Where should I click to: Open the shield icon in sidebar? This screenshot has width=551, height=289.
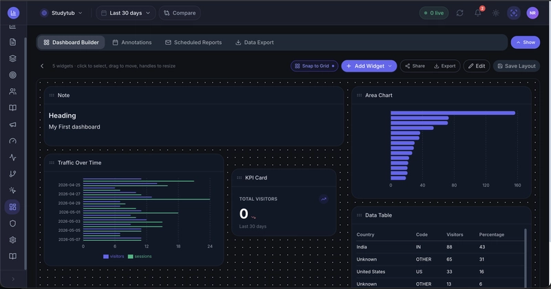(x=12, y=224)
